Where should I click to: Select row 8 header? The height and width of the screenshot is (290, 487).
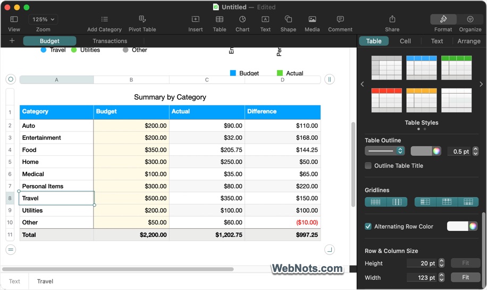10,198
